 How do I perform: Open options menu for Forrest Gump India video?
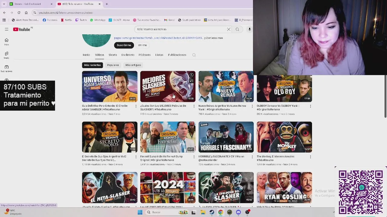coord(194,157)
